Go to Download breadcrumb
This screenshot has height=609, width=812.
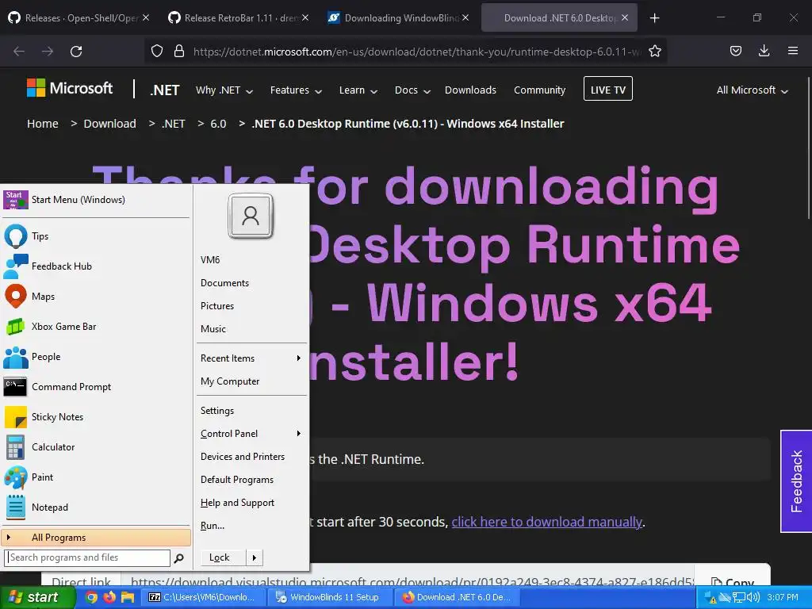[x=109, y=124]
